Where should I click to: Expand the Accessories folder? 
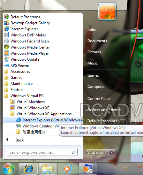tap(17, 72)
